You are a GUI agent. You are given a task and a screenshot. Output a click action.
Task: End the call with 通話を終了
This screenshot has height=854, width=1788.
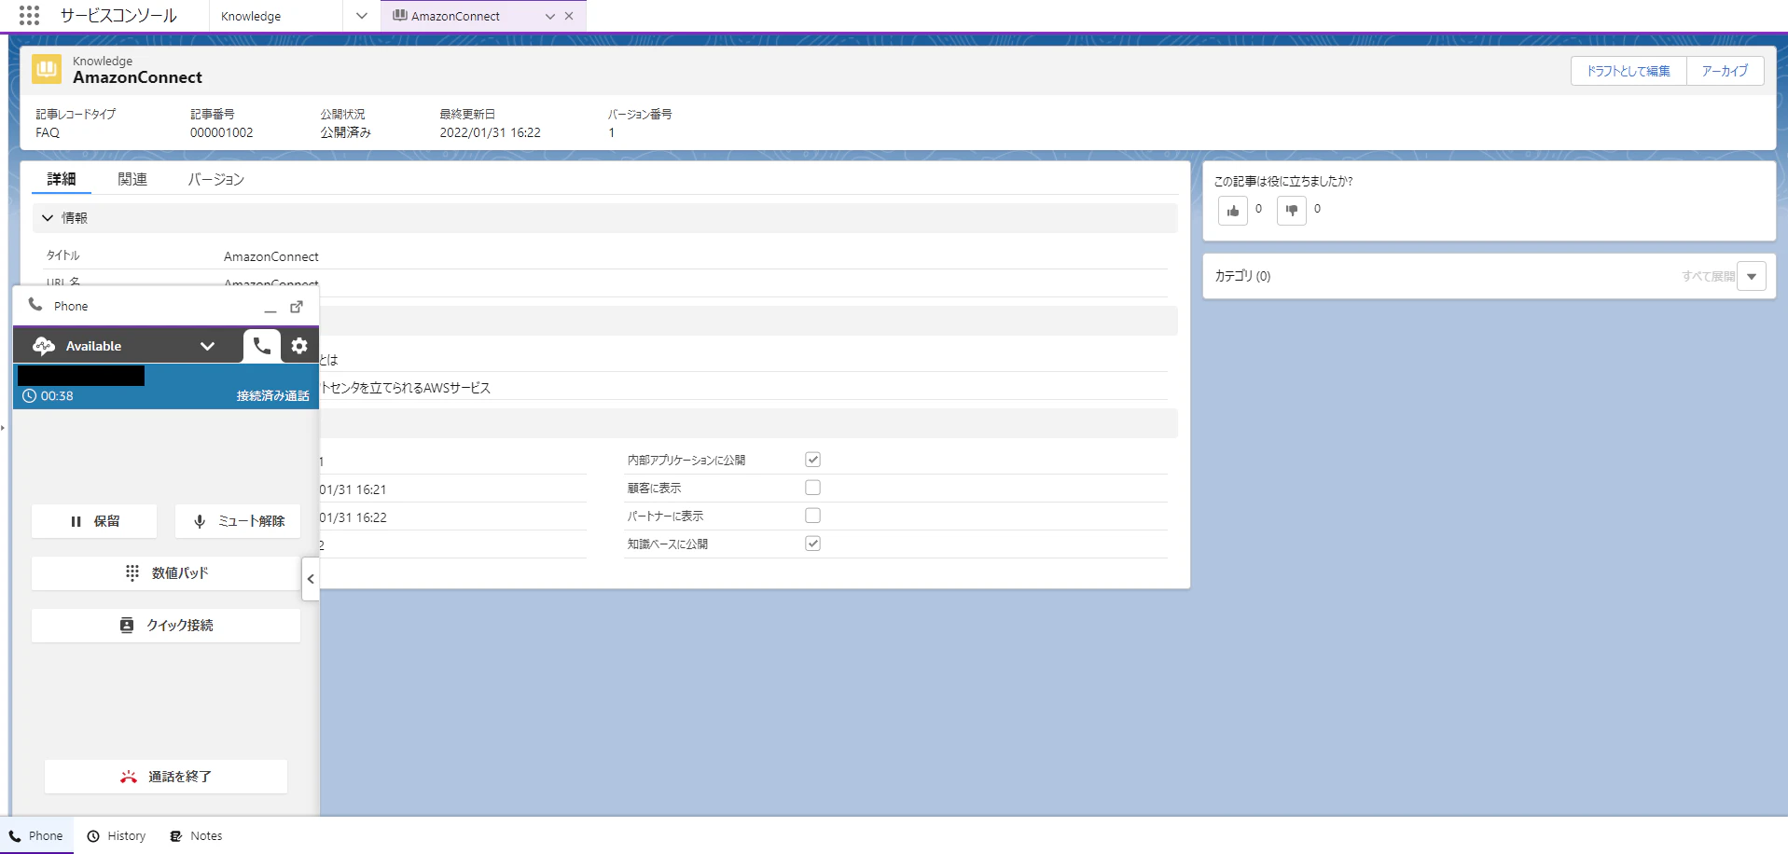point(166,777)
